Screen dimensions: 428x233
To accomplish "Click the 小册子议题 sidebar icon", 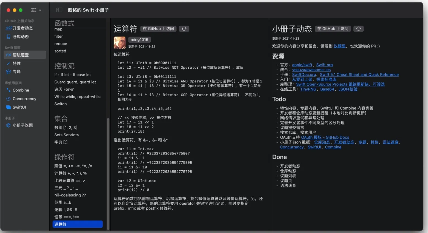I will tap(9, 125).
